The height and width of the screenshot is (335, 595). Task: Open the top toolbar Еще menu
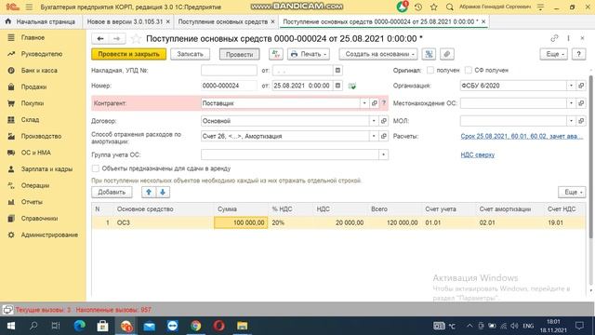pos(554,54)
